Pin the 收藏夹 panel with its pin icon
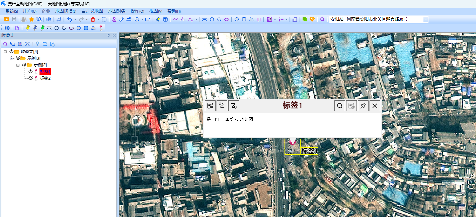Image resolution: width=476 pixels, height=217 pixels. point(108,36)
